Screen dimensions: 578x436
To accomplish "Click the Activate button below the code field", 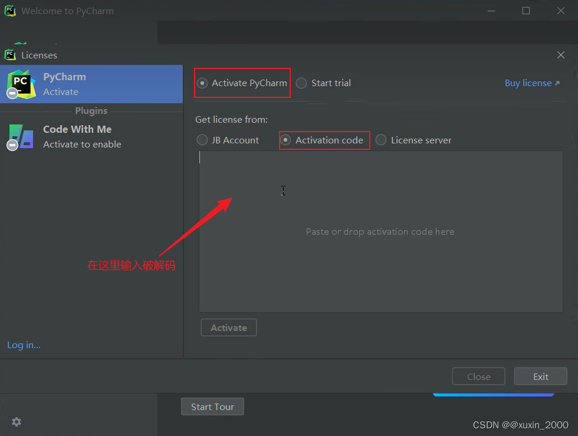I will pyautogui.click(x=229, y=327).
